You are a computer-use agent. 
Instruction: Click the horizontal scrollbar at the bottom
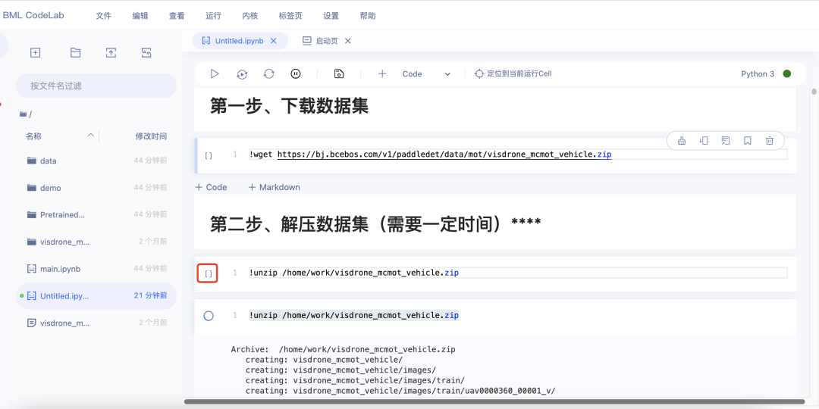(493, 401)
